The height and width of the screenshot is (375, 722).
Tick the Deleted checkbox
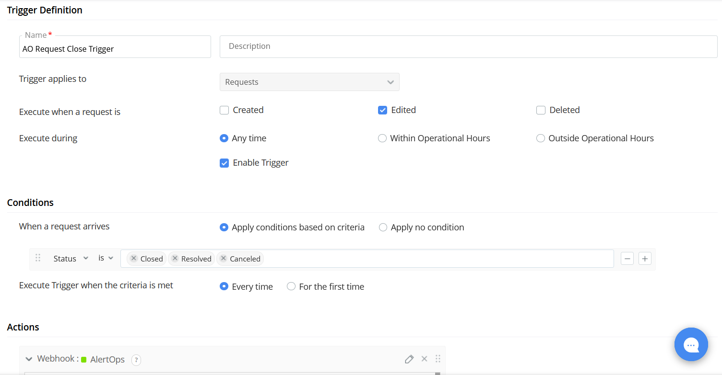click(x=541, y=110)
